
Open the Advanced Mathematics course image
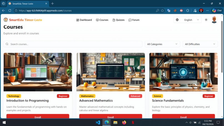coord(111,72)
